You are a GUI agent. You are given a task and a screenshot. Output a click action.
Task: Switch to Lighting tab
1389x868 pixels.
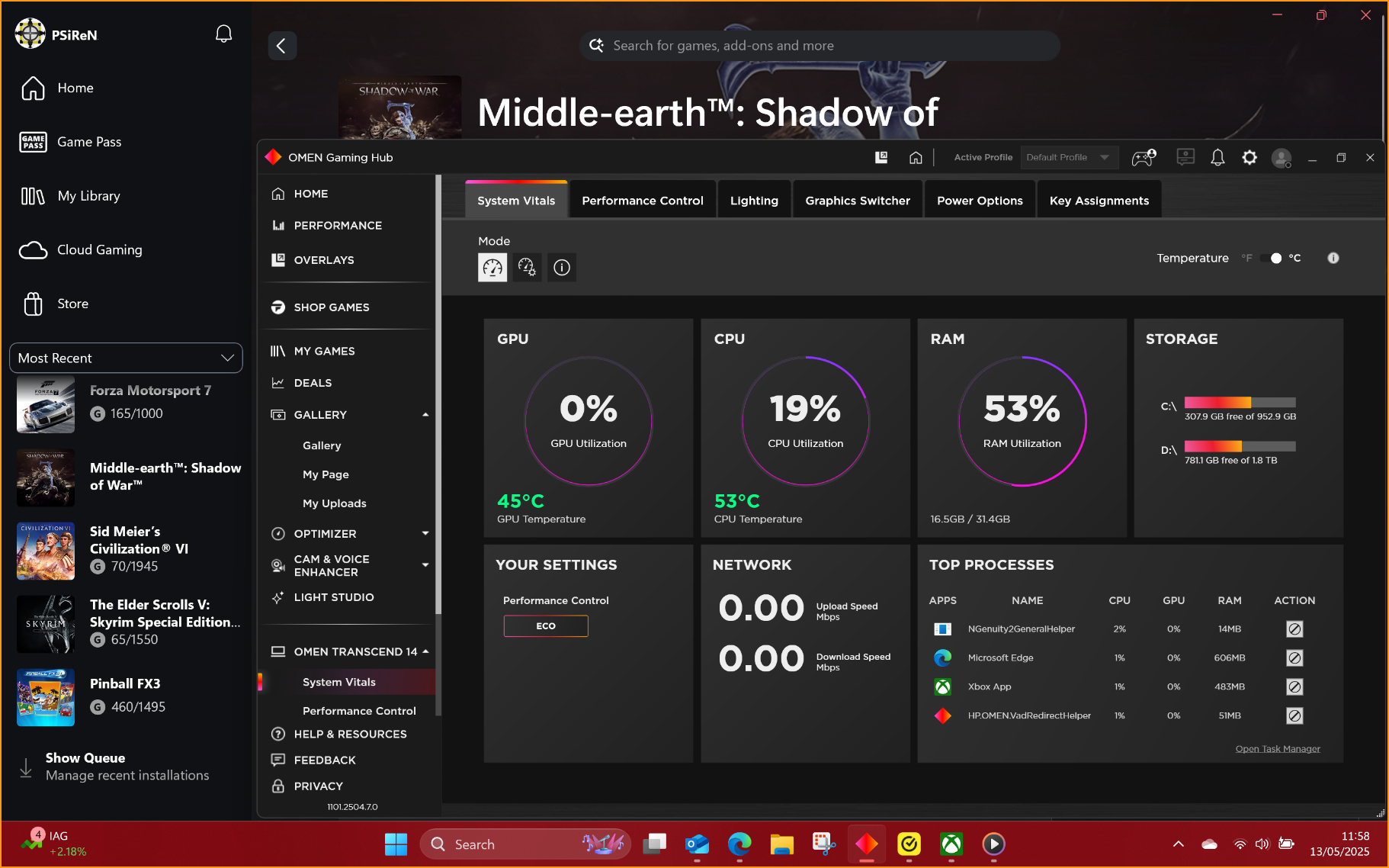[754, 201]
